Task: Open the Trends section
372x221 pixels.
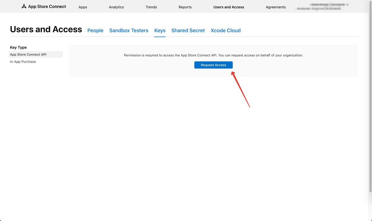Action: click(x=151, y=7)
